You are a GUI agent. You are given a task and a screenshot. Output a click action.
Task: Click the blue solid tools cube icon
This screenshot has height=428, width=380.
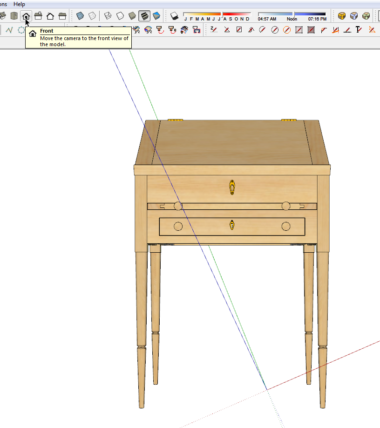[x=354, y=16]
